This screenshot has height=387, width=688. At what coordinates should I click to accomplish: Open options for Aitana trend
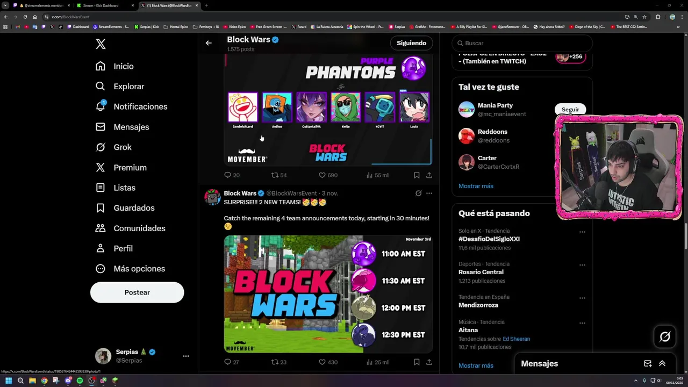tap(582, 323)
